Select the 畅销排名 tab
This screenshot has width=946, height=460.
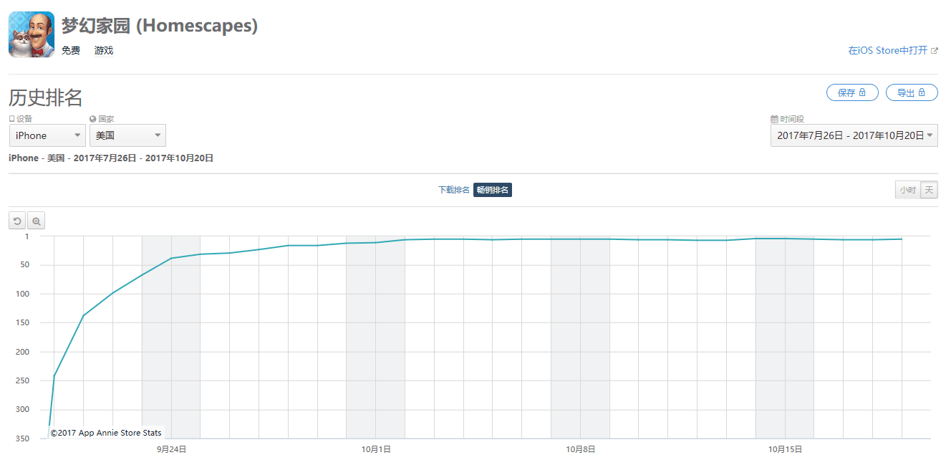[493, 190]
